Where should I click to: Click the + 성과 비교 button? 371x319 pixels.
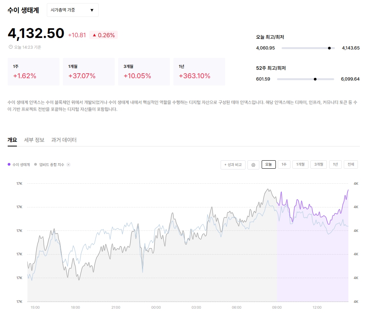(x=233, y=165)
